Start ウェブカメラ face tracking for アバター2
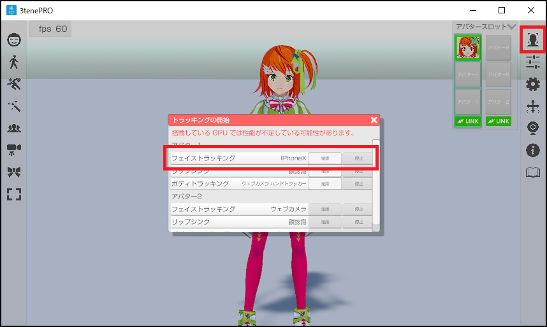Viewport: 547px width, 327px height. pyautogui.click(x=325, y=209)
